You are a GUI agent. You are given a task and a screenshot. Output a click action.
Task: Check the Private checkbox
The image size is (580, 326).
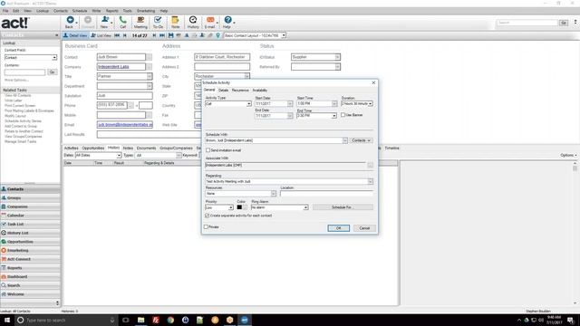(x=207, y=227)
